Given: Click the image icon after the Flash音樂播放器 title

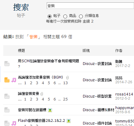Looking at the screenshot, I should coord(69,121).
